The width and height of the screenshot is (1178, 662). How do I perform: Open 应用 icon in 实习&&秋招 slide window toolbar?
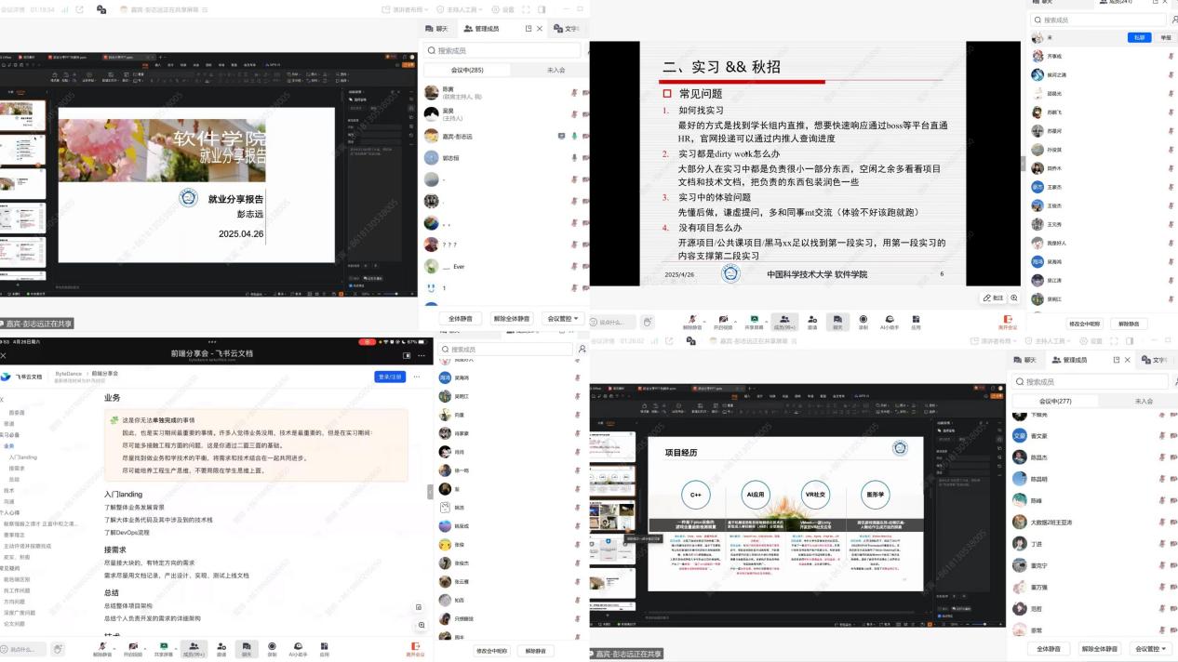916,322
